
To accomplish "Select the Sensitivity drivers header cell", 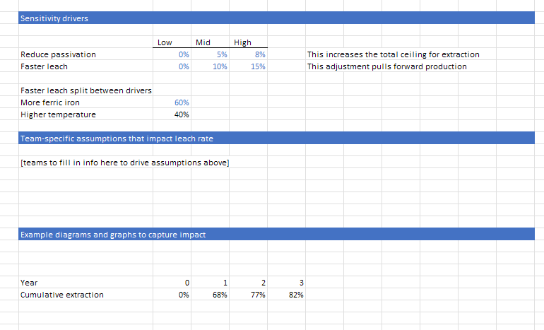I will coord(276,18).
